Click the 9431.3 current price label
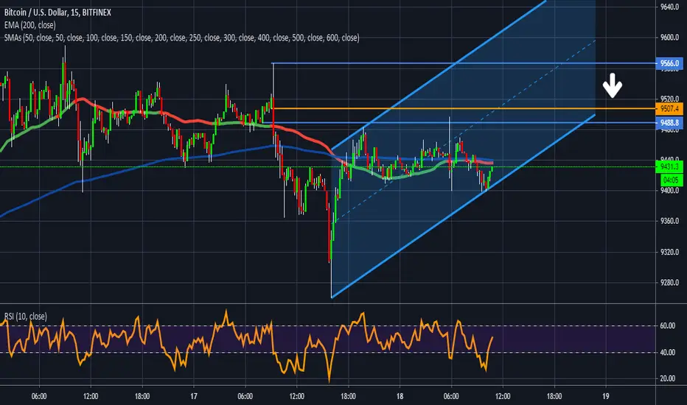 pos(669,167)
